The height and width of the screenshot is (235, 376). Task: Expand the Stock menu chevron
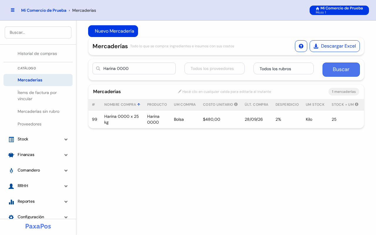(x=66, y=140)
